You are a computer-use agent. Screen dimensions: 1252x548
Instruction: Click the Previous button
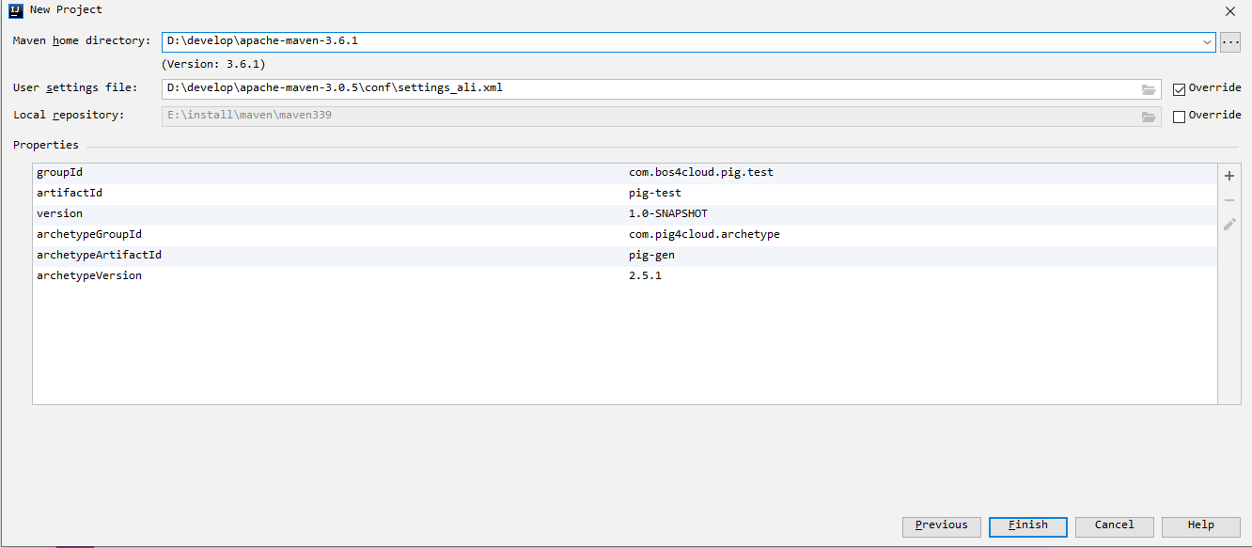point(942,526)
